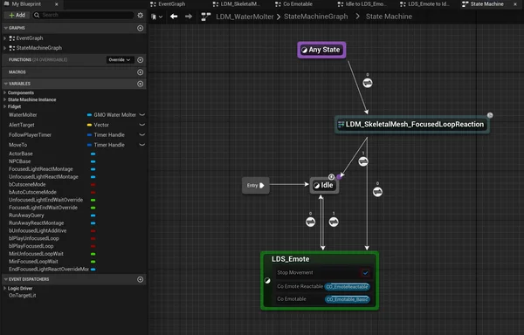
Task: Toggle WaterMolter variable visibility eye
Action: (142, 115)
